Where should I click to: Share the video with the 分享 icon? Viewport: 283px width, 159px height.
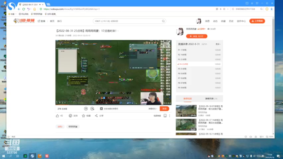coord(96,116)
